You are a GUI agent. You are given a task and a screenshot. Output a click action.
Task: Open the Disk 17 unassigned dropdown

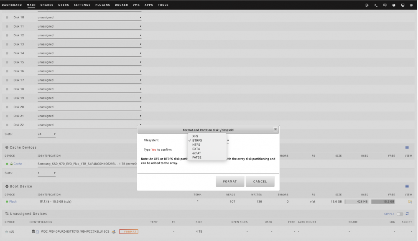point(89,80)
